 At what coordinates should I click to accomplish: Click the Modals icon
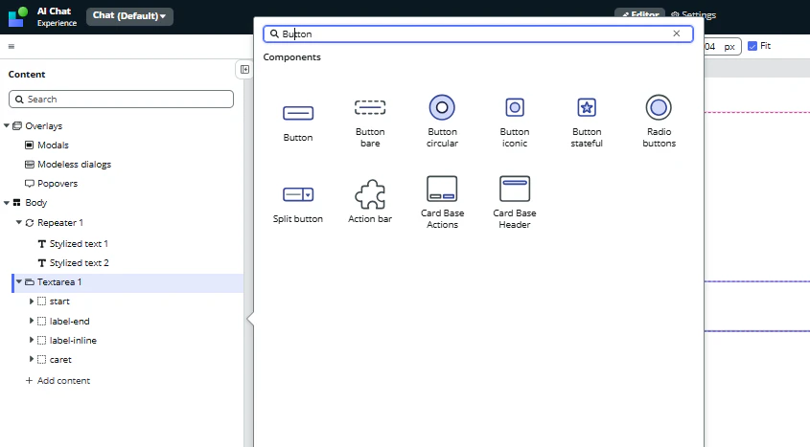(x=30, y=145)
